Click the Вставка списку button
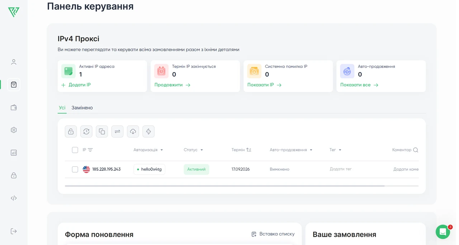Viewport: 459px width, 245px height. pyautogui.click(x=273, y=234)
